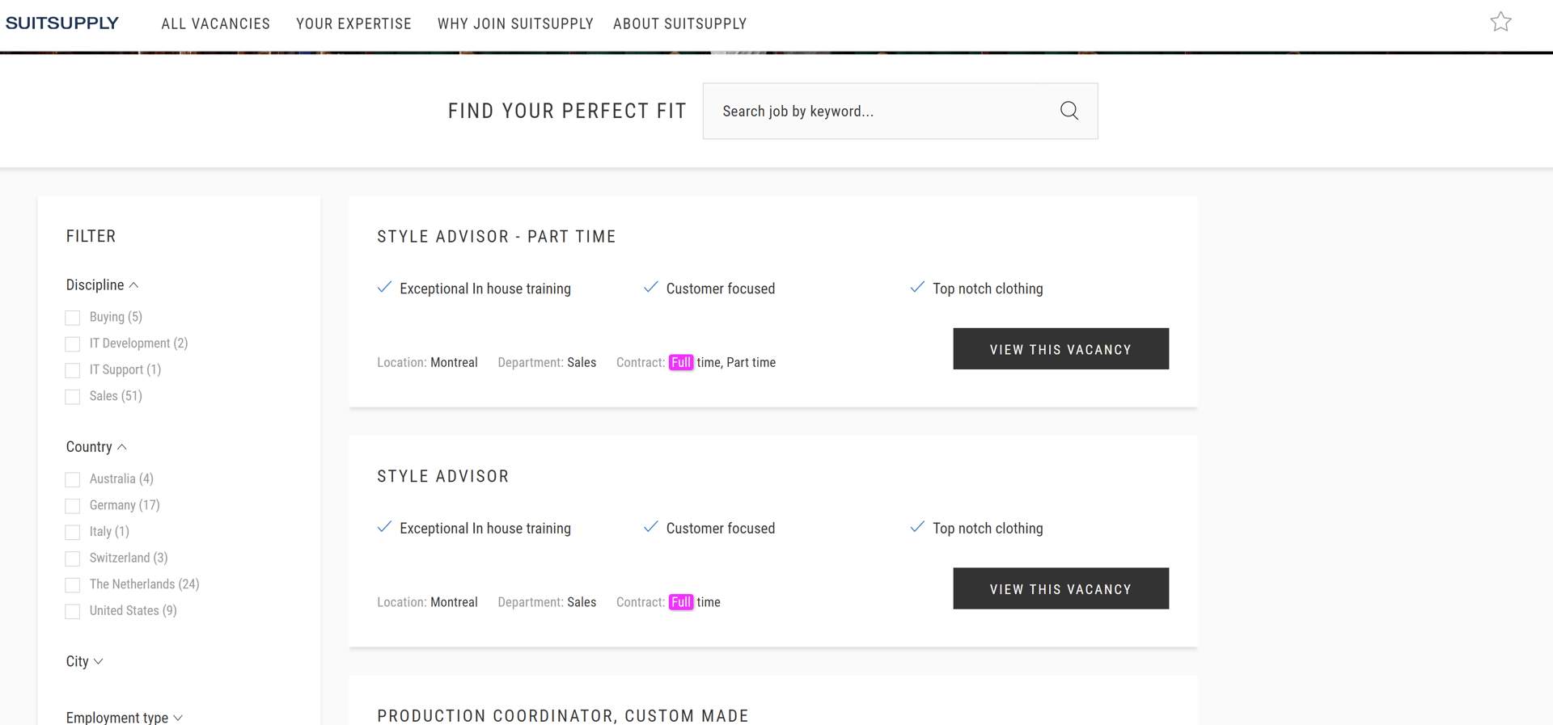This screenshot has width=1553, height=725.
Task: Tick the Australia (4) checkbox
Action: pos(73,479)
